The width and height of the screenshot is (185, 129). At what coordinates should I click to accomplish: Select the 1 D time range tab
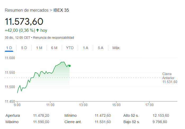pos(9,48)
